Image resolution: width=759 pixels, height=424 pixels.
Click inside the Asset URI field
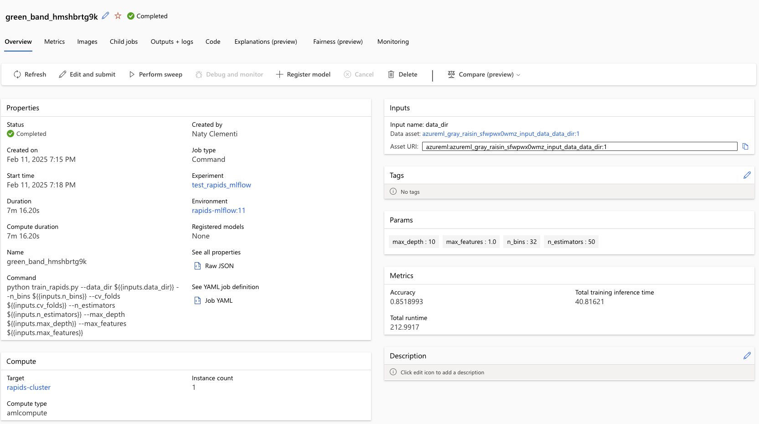pyautogui.click(x=579, y=146)
